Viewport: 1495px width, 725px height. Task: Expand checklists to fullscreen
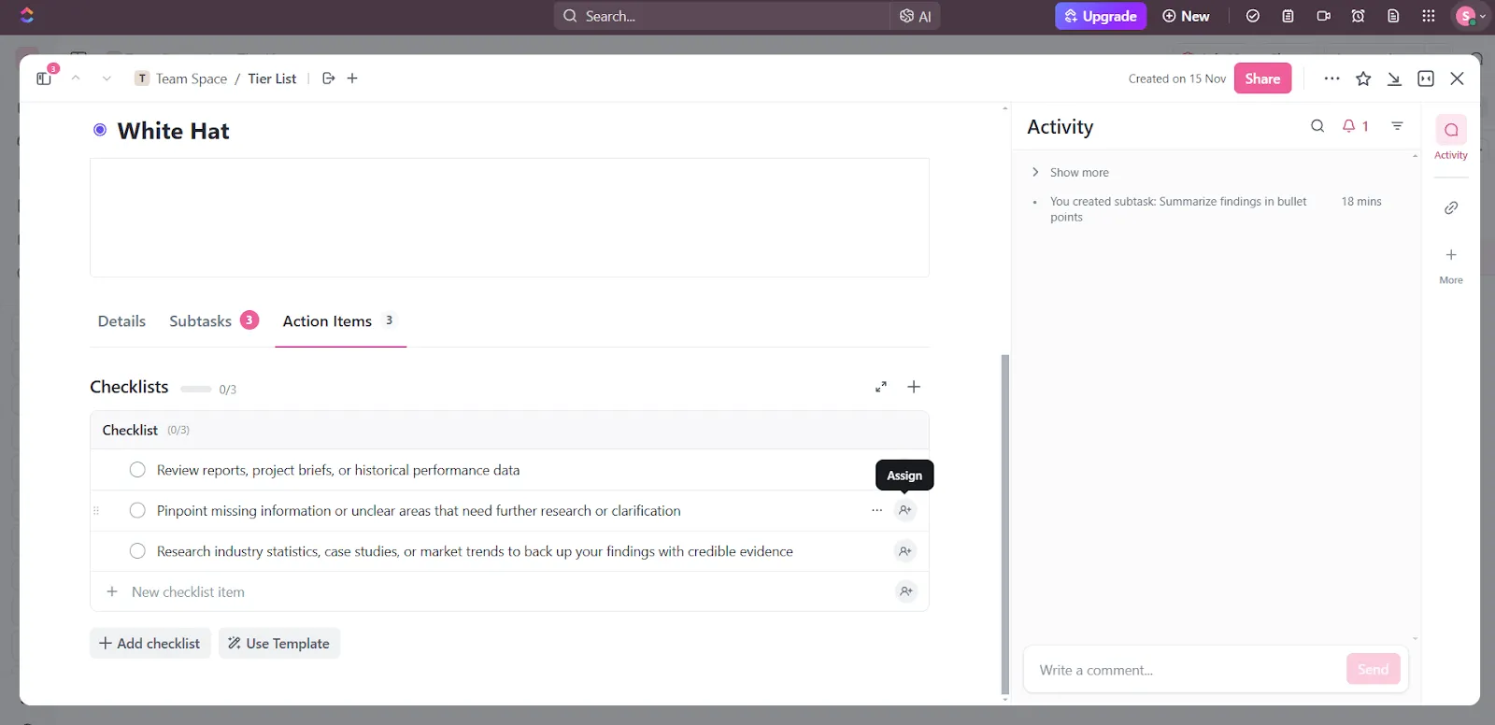[881, 387]
